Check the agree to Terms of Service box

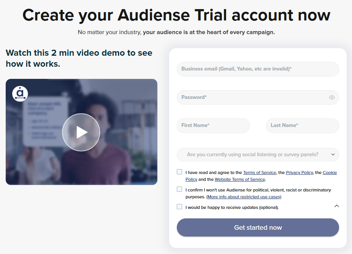tap(179, 172)
